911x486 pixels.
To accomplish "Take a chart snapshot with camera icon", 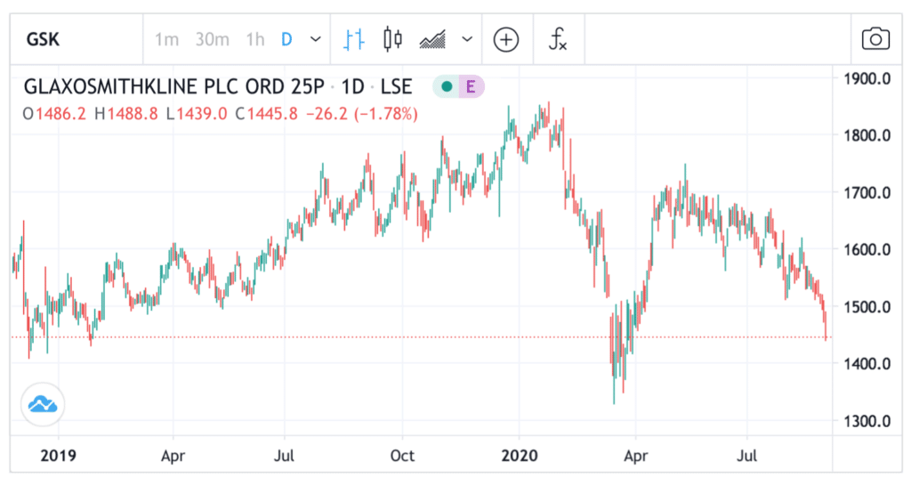I will tap(875, 39).
